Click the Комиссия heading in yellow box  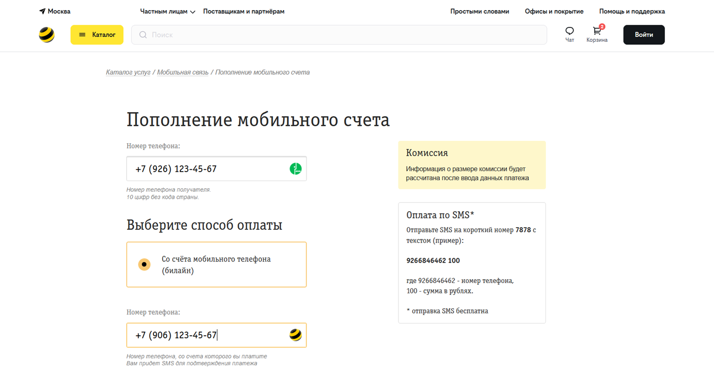427,153
